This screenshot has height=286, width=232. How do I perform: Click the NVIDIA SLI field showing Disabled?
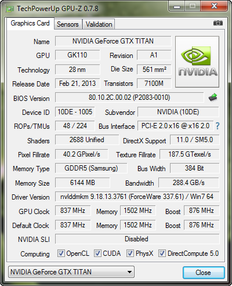pyautogui.click(x=137, y=239)
